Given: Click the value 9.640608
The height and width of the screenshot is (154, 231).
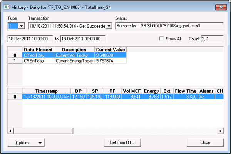Looking at the screenshot, I should (110, 55).
